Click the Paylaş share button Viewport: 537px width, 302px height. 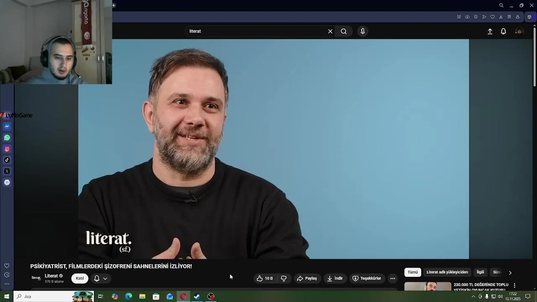click(x=307, y=279)
